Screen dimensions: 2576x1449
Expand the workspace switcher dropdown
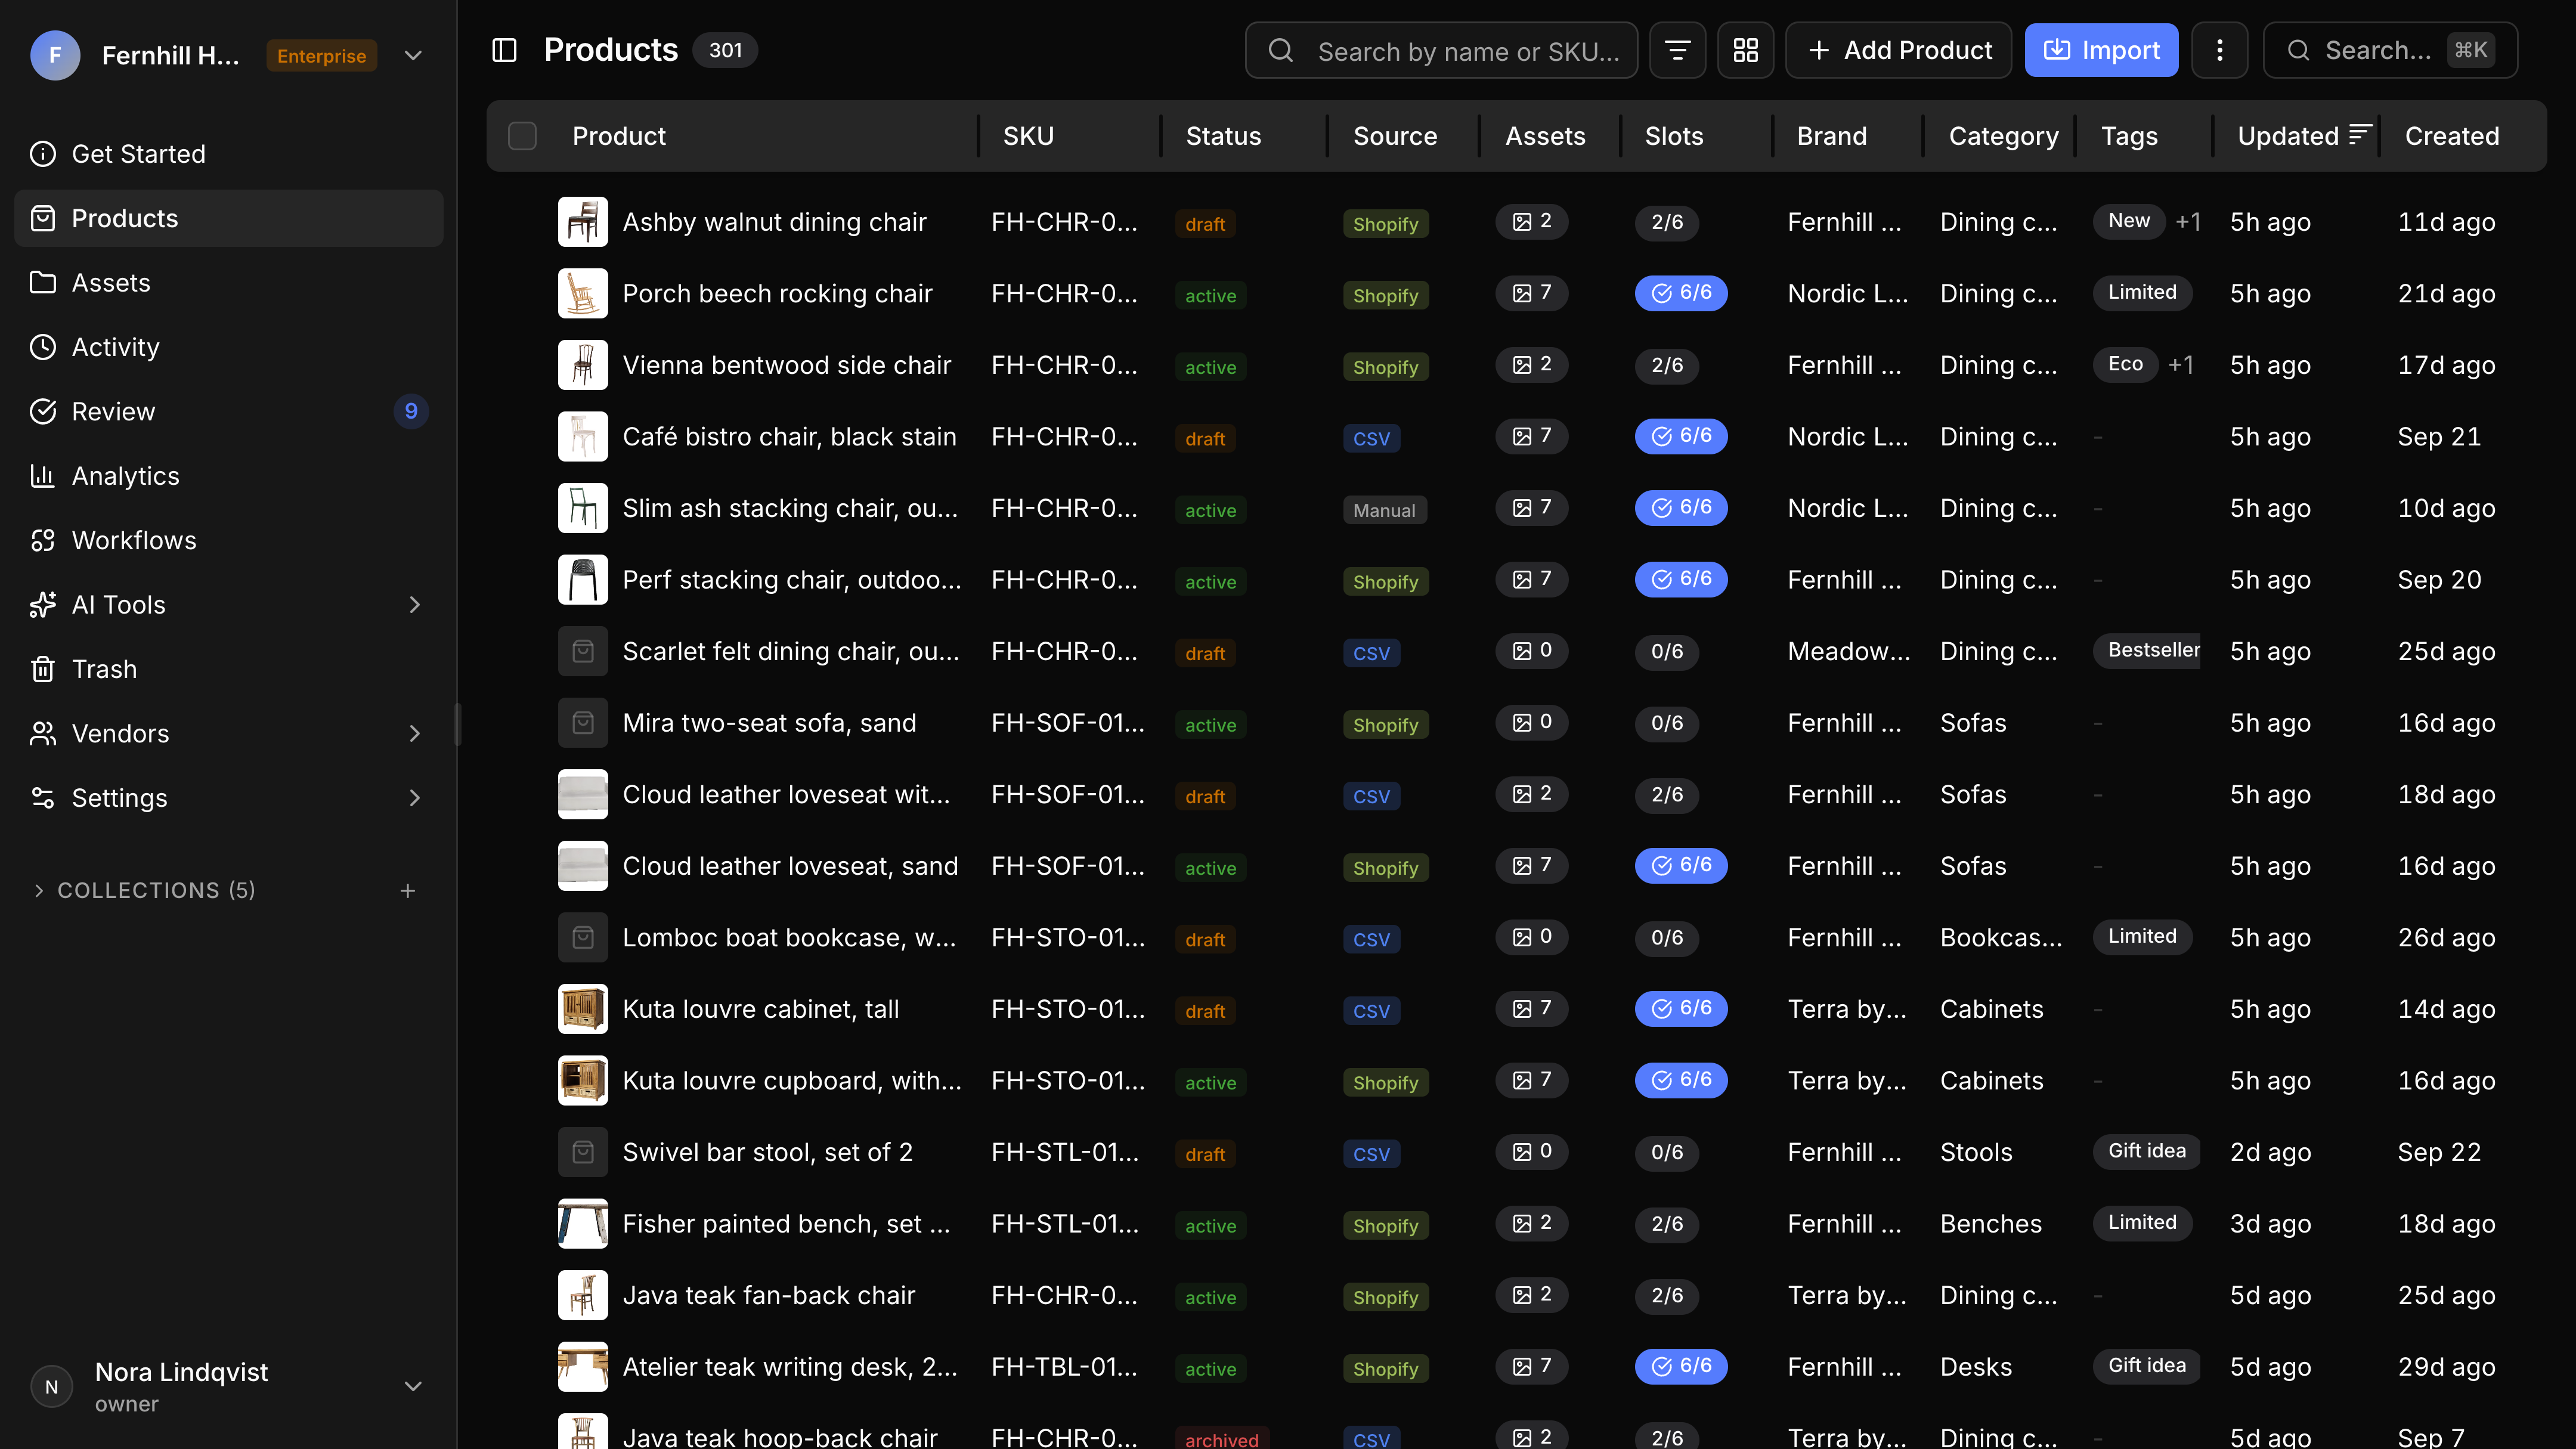pos(413,55)
